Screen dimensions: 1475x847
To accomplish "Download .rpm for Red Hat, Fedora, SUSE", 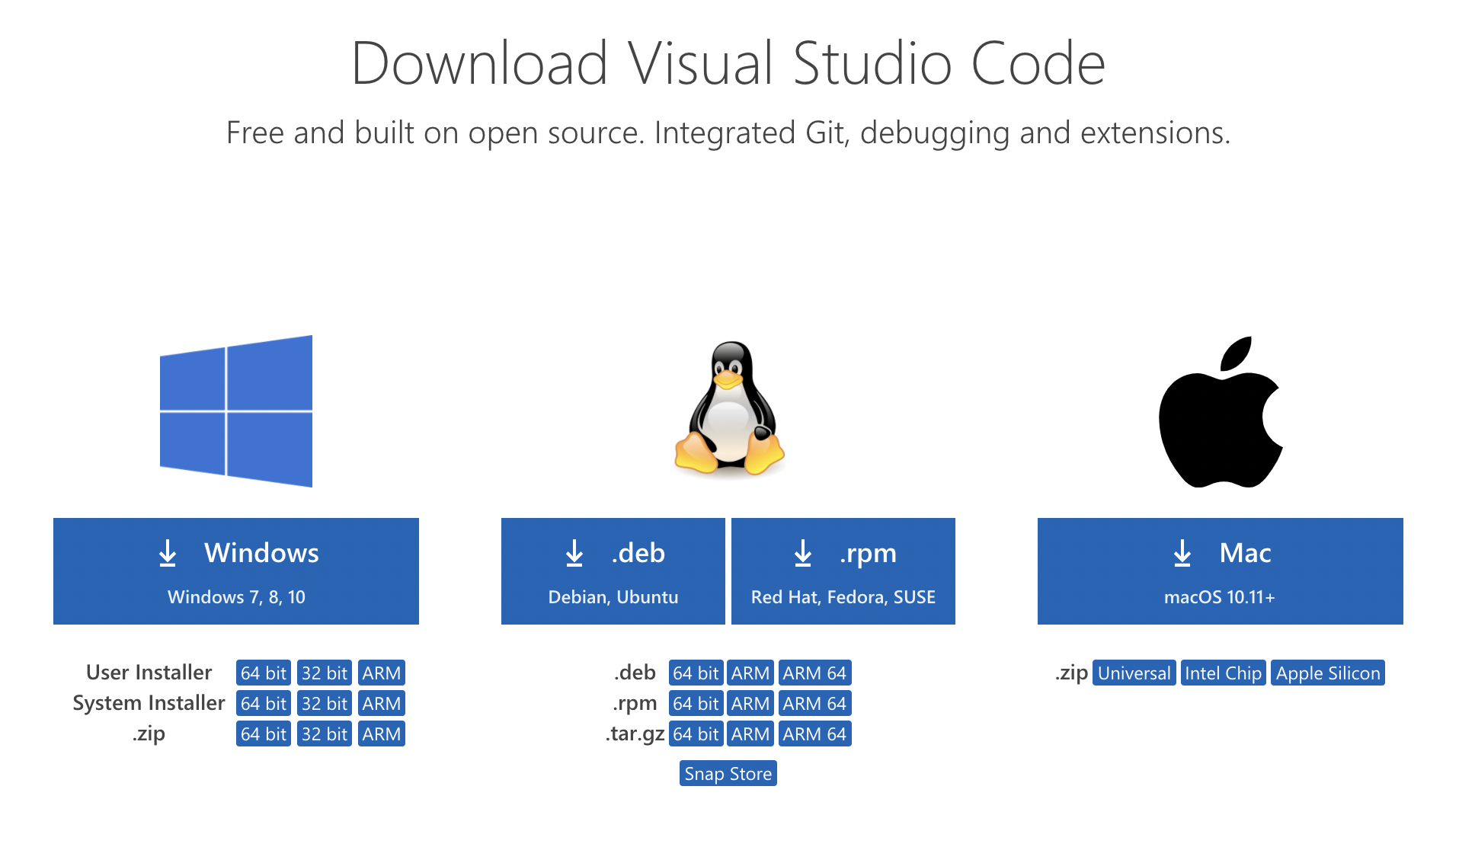I will tap(843, 571).
